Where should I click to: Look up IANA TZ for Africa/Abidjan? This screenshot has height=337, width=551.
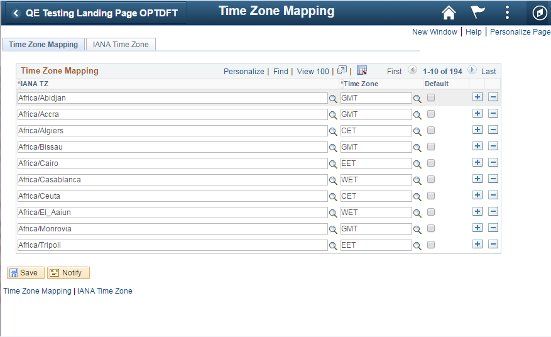click(x=333, y=99)
